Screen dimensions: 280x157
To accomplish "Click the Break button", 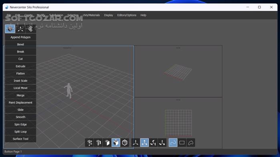I will tap(20, 51).
